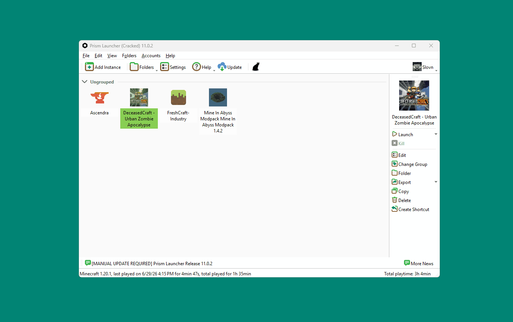
Task: Open the Folders toolbar dropdown arrow
Action: tap(156, 70)
